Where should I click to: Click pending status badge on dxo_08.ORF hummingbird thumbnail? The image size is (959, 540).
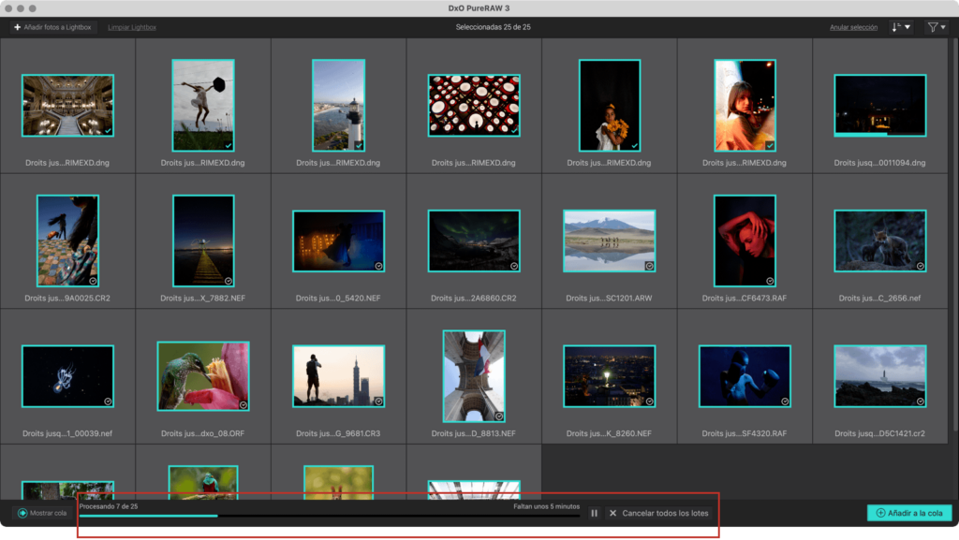tap(243, 405)
